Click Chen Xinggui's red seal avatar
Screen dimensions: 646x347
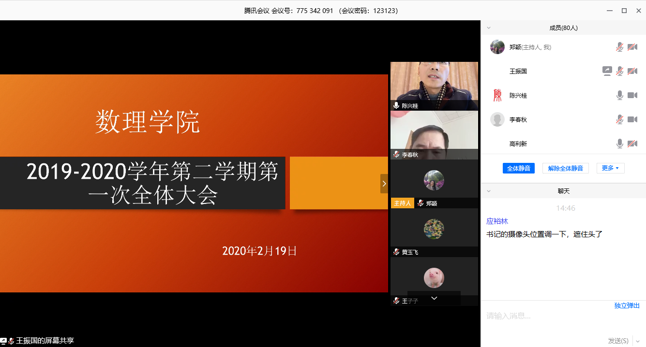point(497,95)
